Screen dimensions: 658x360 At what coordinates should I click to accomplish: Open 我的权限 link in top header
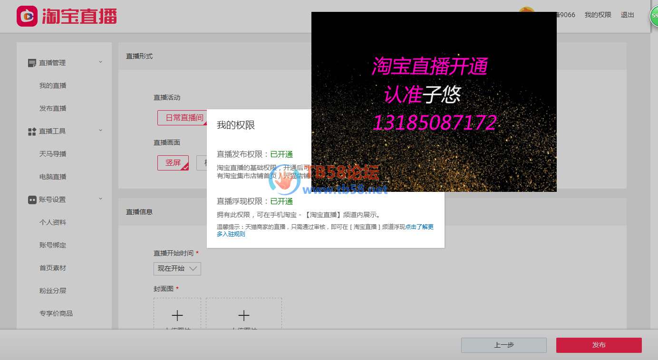pos(598,15)
